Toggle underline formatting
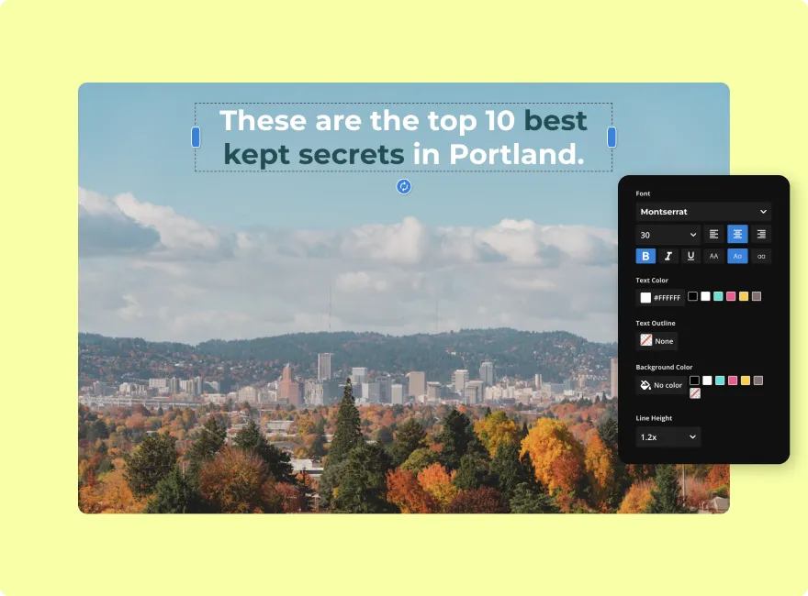The width and height of the screenshot is (808, 596). point(691,256)
